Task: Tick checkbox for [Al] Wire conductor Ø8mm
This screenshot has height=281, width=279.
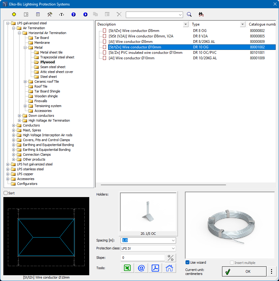Action: coord(104,42)
